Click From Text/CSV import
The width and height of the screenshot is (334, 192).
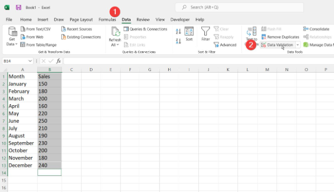pos(36,29)
